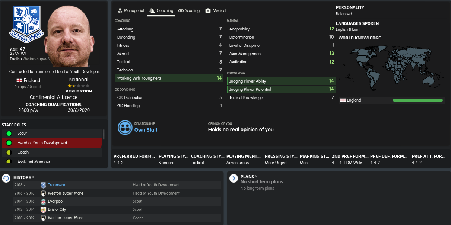Toggle the Head of Youth Development indicator

9,143
